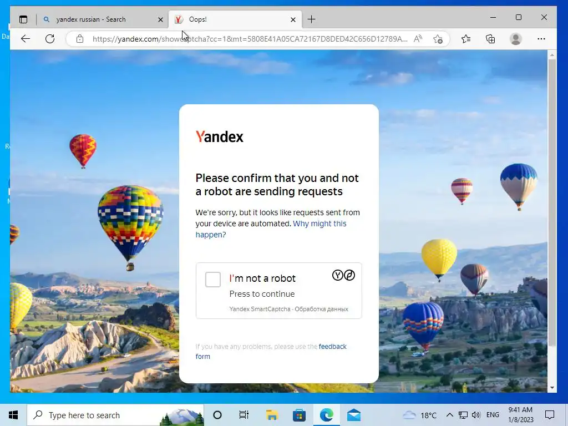Click the Microsoft Edge taskbar icon

[x=326, y=415]
